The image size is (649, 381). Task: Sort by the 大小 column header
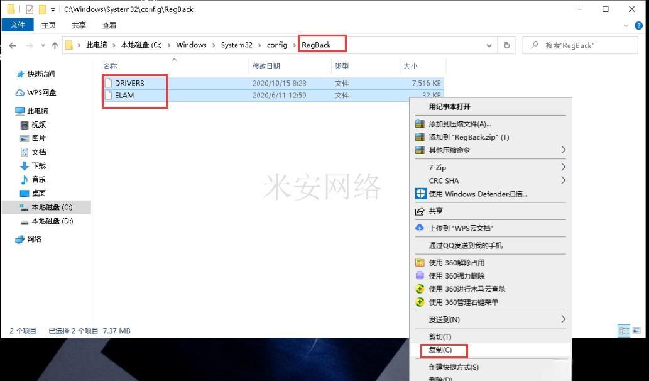410,66
